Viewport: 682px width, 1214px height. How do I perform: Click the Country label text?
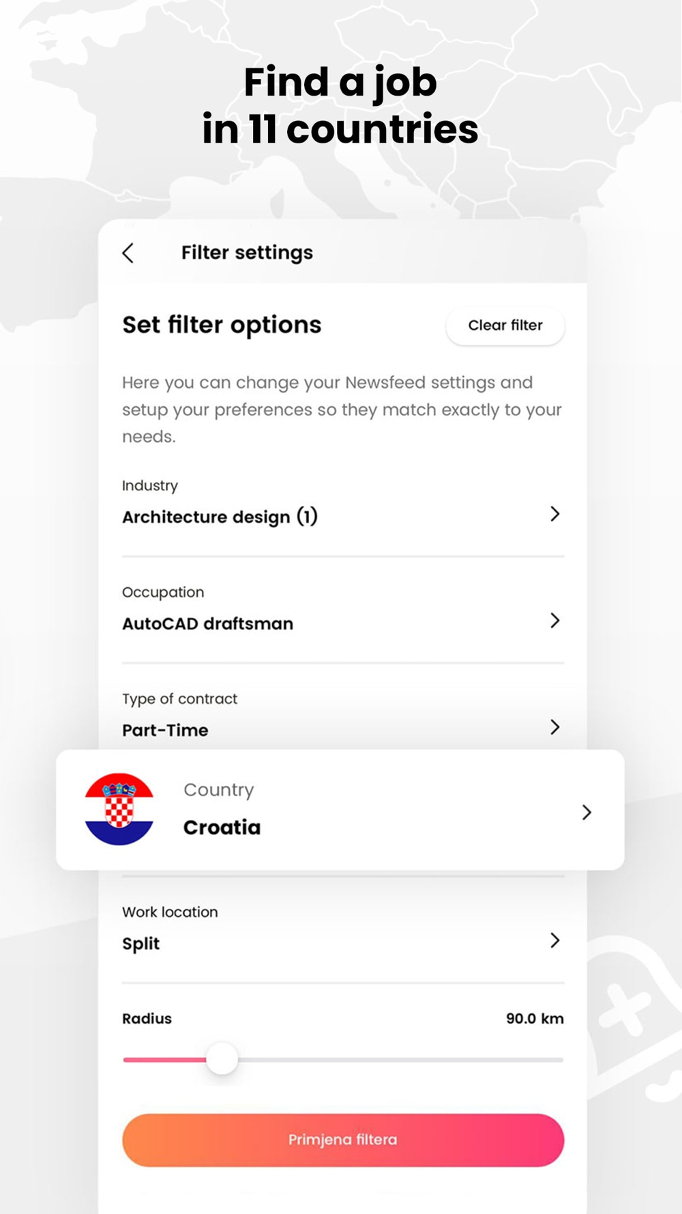(x=218, y=789)
